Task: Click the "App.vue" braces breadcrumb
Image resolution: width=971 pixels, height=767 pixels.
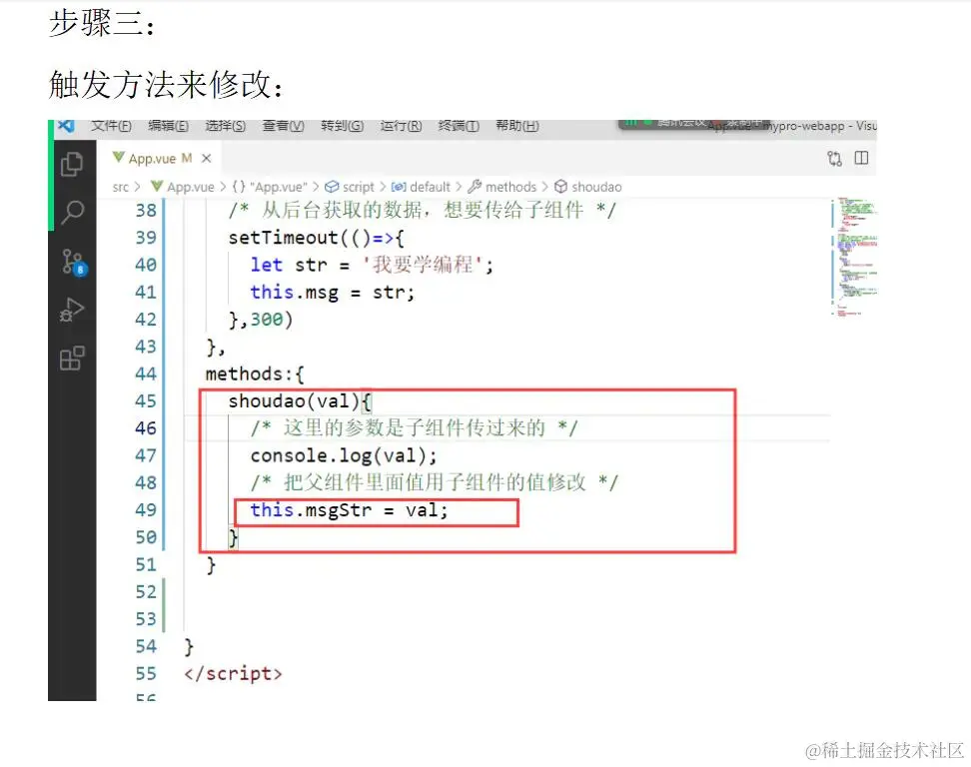Action: 270,187
